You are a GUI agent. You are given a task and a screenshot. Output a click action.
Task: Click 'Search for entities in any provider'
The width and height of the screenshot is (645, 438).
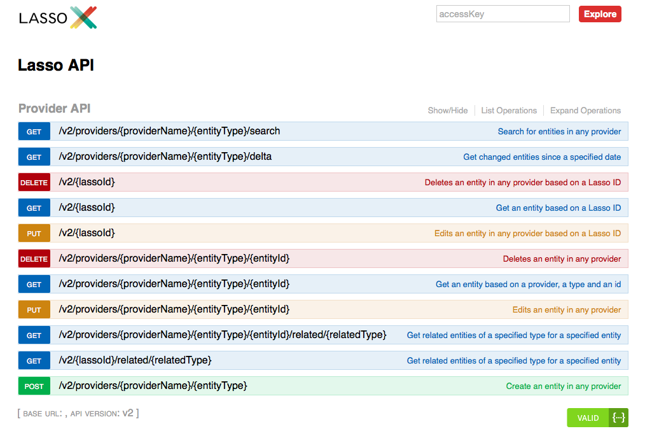pyautogui.click(x=559, y=131)
